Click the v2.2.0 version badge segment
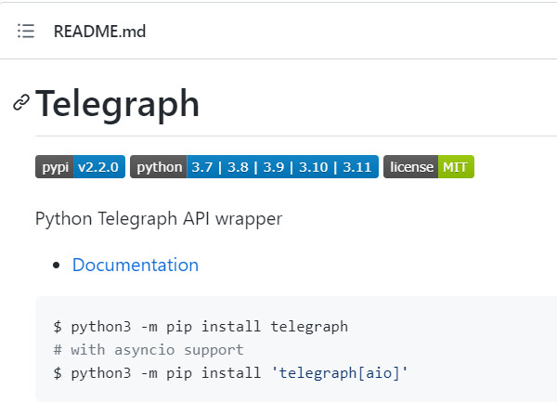Image resolution: width=557 pixels, height=415 pixels. [97, 167]
